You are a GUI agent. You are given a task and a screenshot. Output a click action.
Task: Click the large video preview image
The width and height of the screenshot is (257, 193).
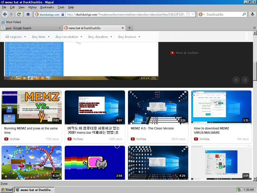[81, 61]
